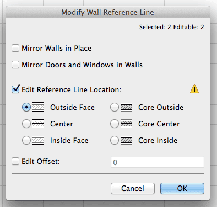Click the Center reference line diagram icon
217x207 pixels.
tap(38, 124)
